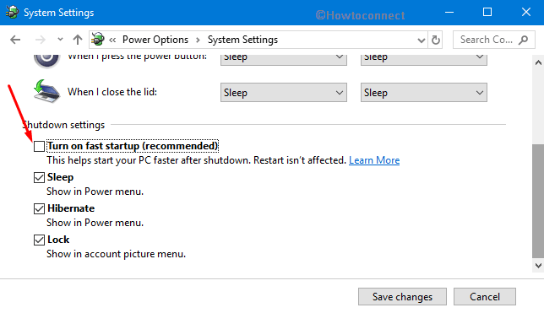Focus the Search Control Panel field

pyautogui.click(x=493, y=40)
